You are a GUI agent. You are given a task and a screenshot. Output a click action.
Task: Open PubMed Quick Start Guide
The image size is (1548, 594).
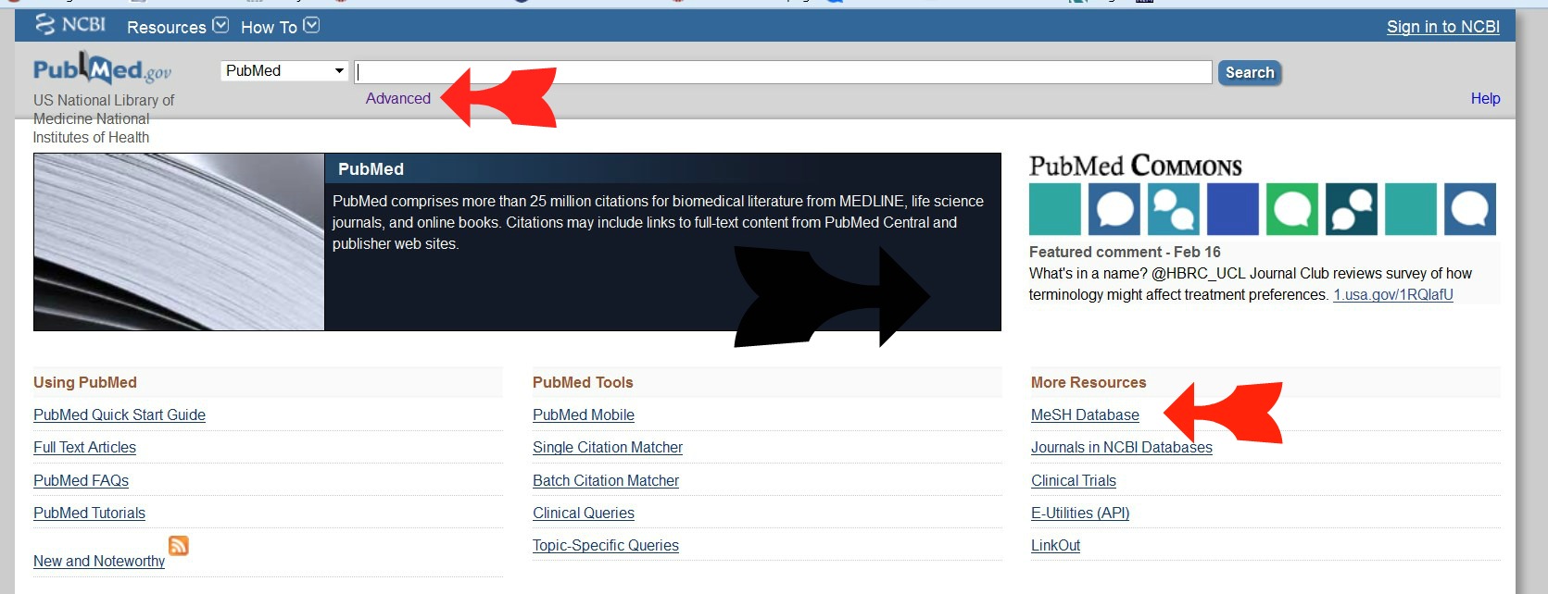pyautogui.click(x=120, y=415)
